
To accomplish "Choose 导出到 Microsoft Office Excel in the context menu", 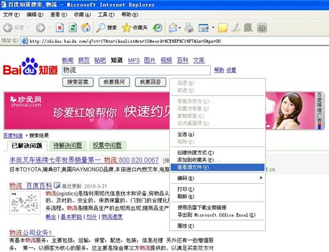I will pos(217,215).
